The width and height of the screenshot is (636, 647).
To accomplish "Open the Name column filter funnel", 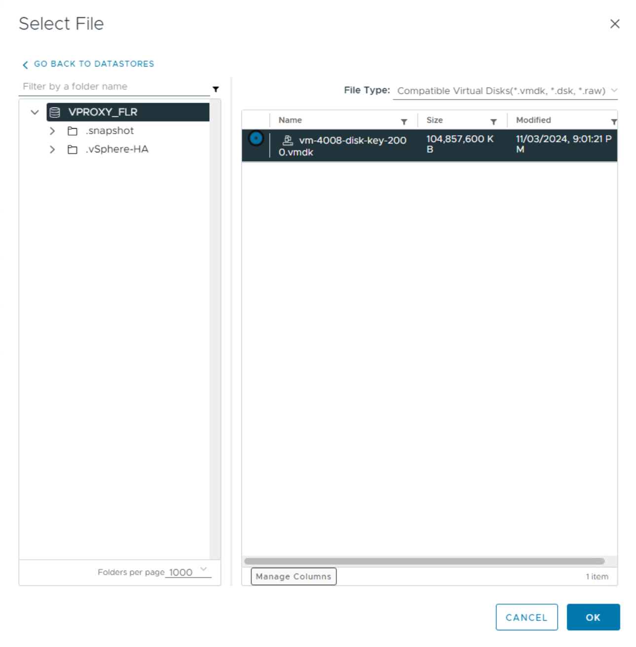I will (x=405, y=121).
